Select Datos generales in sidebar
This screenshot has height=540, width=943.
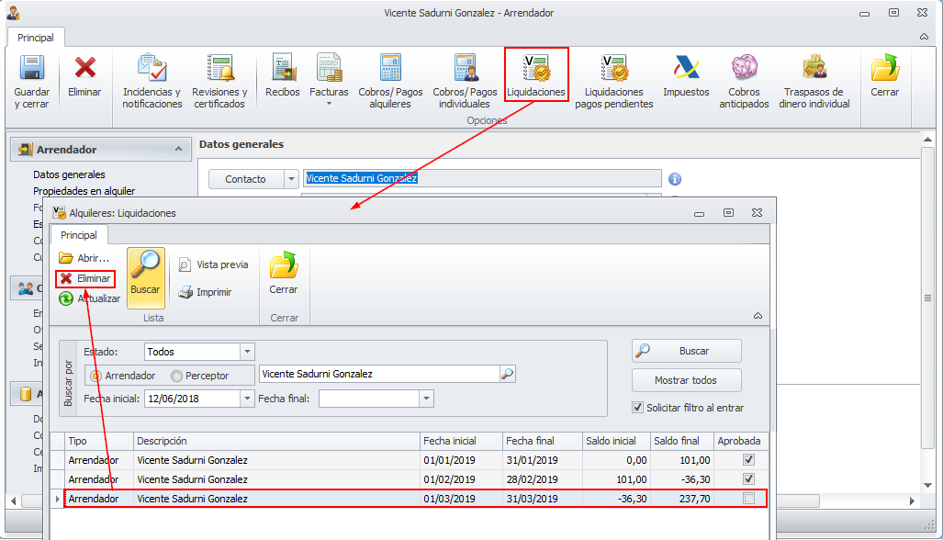pyautogui.click(x=69, y=174)
